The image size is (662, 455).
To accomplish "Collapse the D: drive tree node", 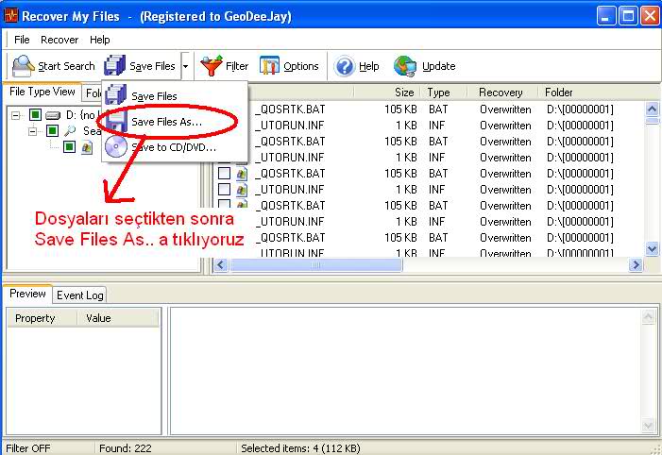I will tap(17, 115).
